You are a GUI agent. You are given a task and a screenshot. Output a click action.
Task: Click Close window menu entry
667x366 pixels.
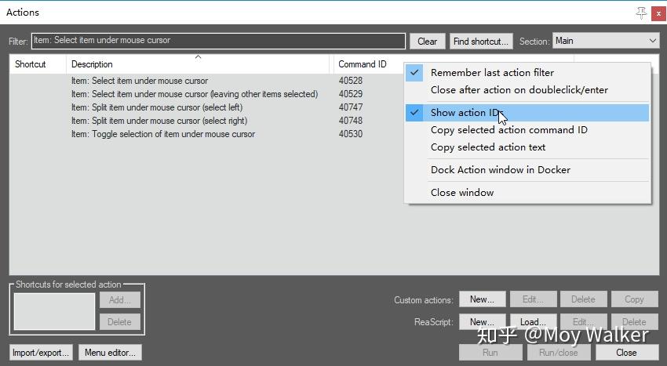pos(462,193)
